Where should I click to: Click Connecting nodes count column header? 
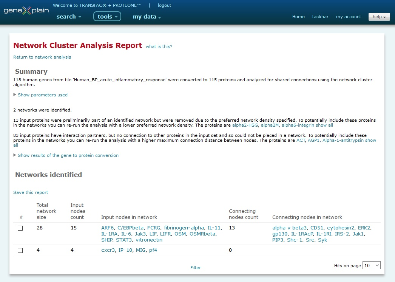click(243, 214)
